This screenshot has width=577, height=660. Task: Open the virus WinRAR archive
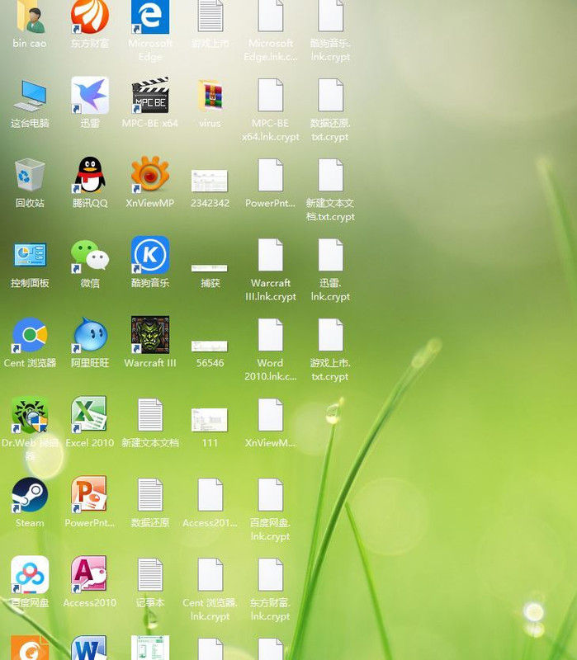(x=210, y=96)
